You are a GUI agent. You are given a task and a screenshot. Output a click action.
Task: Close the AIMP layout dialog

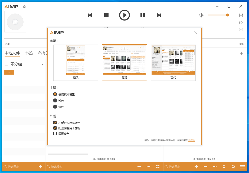click(195, 32)
